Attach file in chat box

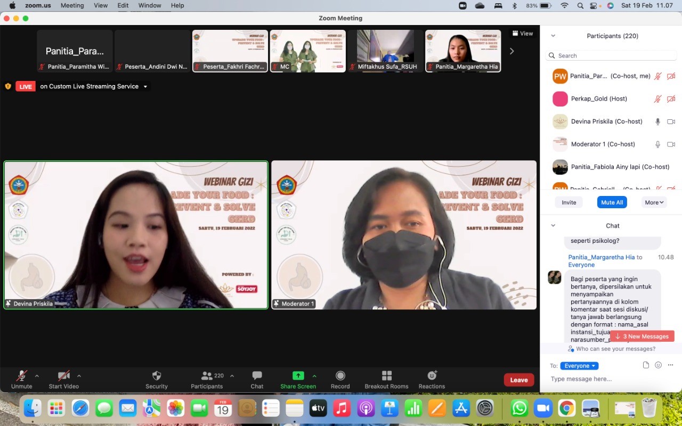coord(646,365)
